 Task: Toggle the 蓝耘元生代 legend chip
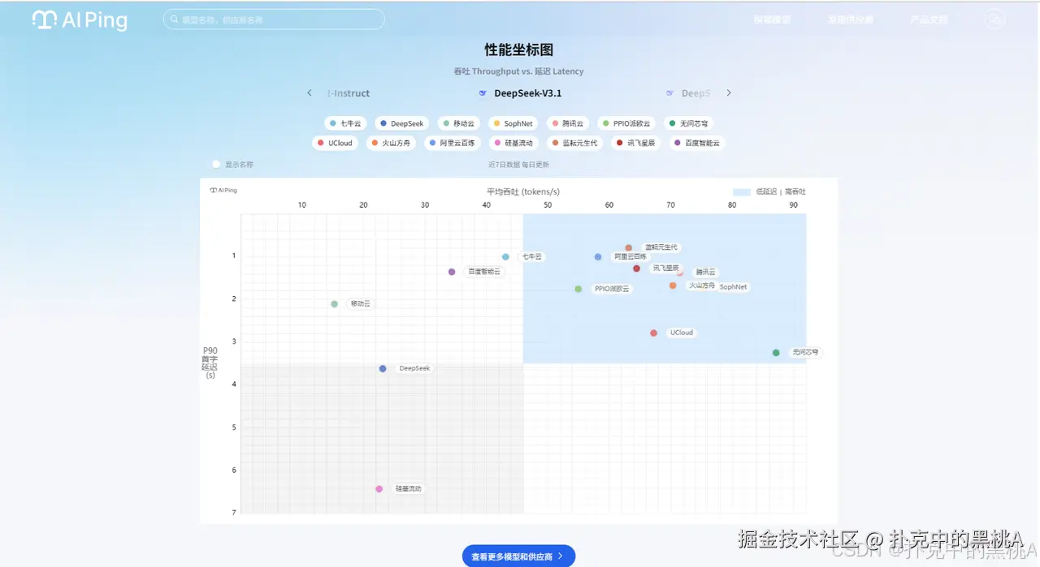(x=574, y=143)
